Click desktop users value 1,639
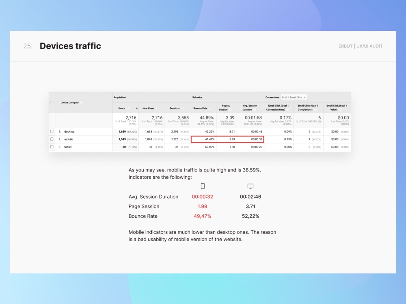The height and width of the screenshot is (304, 406). [x=122, y=132]
